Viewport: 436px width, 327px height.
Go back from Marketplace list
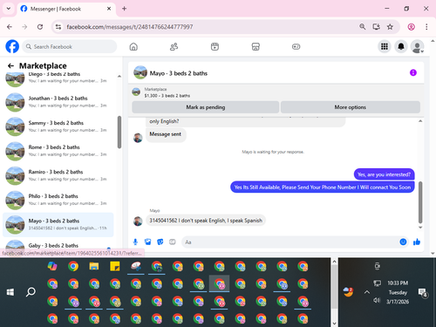tap(10, 65)
